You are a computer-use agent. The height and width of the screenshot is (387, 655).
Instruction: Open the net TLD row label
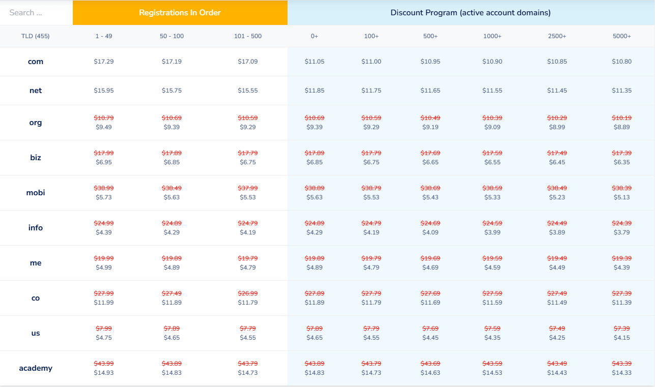(36, 91)
